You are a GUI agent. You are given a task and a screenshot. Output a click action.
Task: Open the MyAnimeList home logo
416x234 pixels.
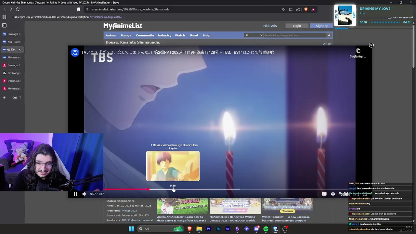123,26
